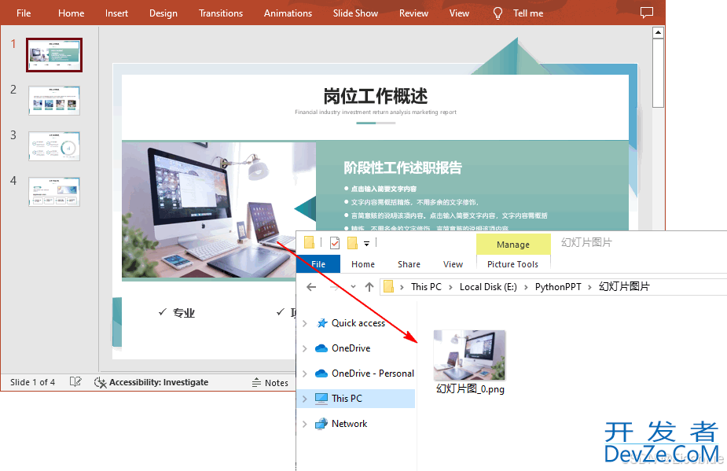Click the Tell me lightbulb icon
This screenshot has height=471, width=727.
point(498,13)
